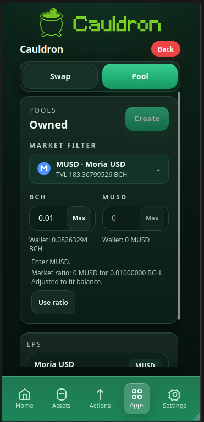Open the Actions arrow icon
Viewport: 204px width, 422px height.
point(100,395)
